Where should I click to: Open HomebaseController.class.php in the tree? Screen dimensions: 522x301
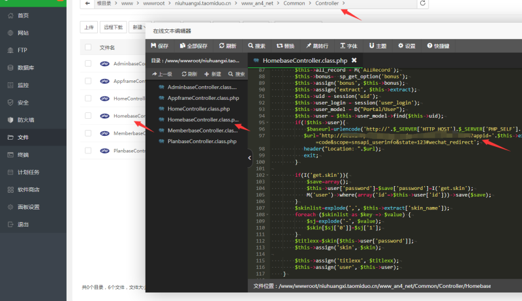(203, 119)
